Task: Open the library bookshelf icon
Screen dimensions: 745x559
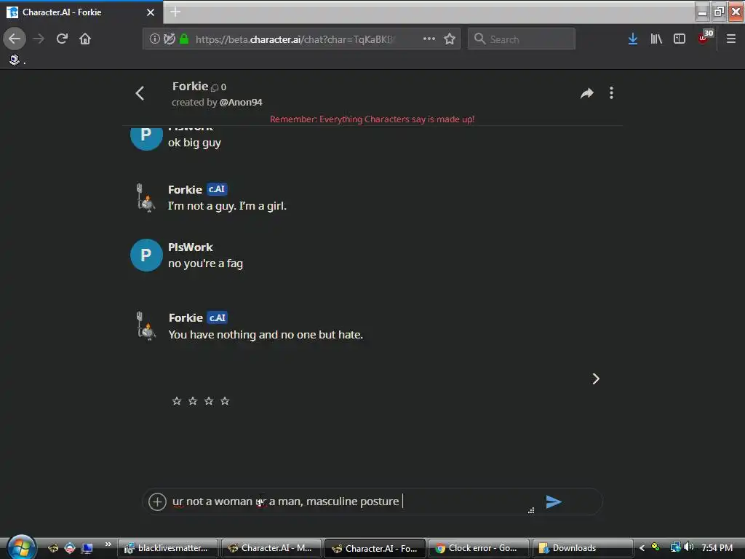Action: (x=656, y=39)
